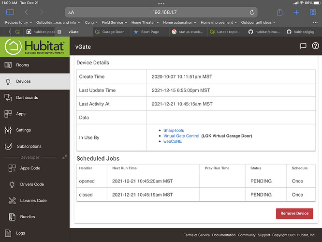Click the Rooms sidebar icon
The image size is (322, 242).
click(x=8, y=65)
